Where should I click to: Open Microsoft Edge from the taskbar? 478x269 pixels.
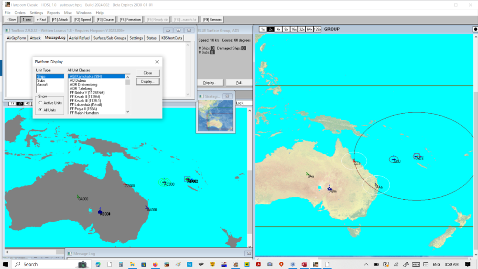point(98,264)
